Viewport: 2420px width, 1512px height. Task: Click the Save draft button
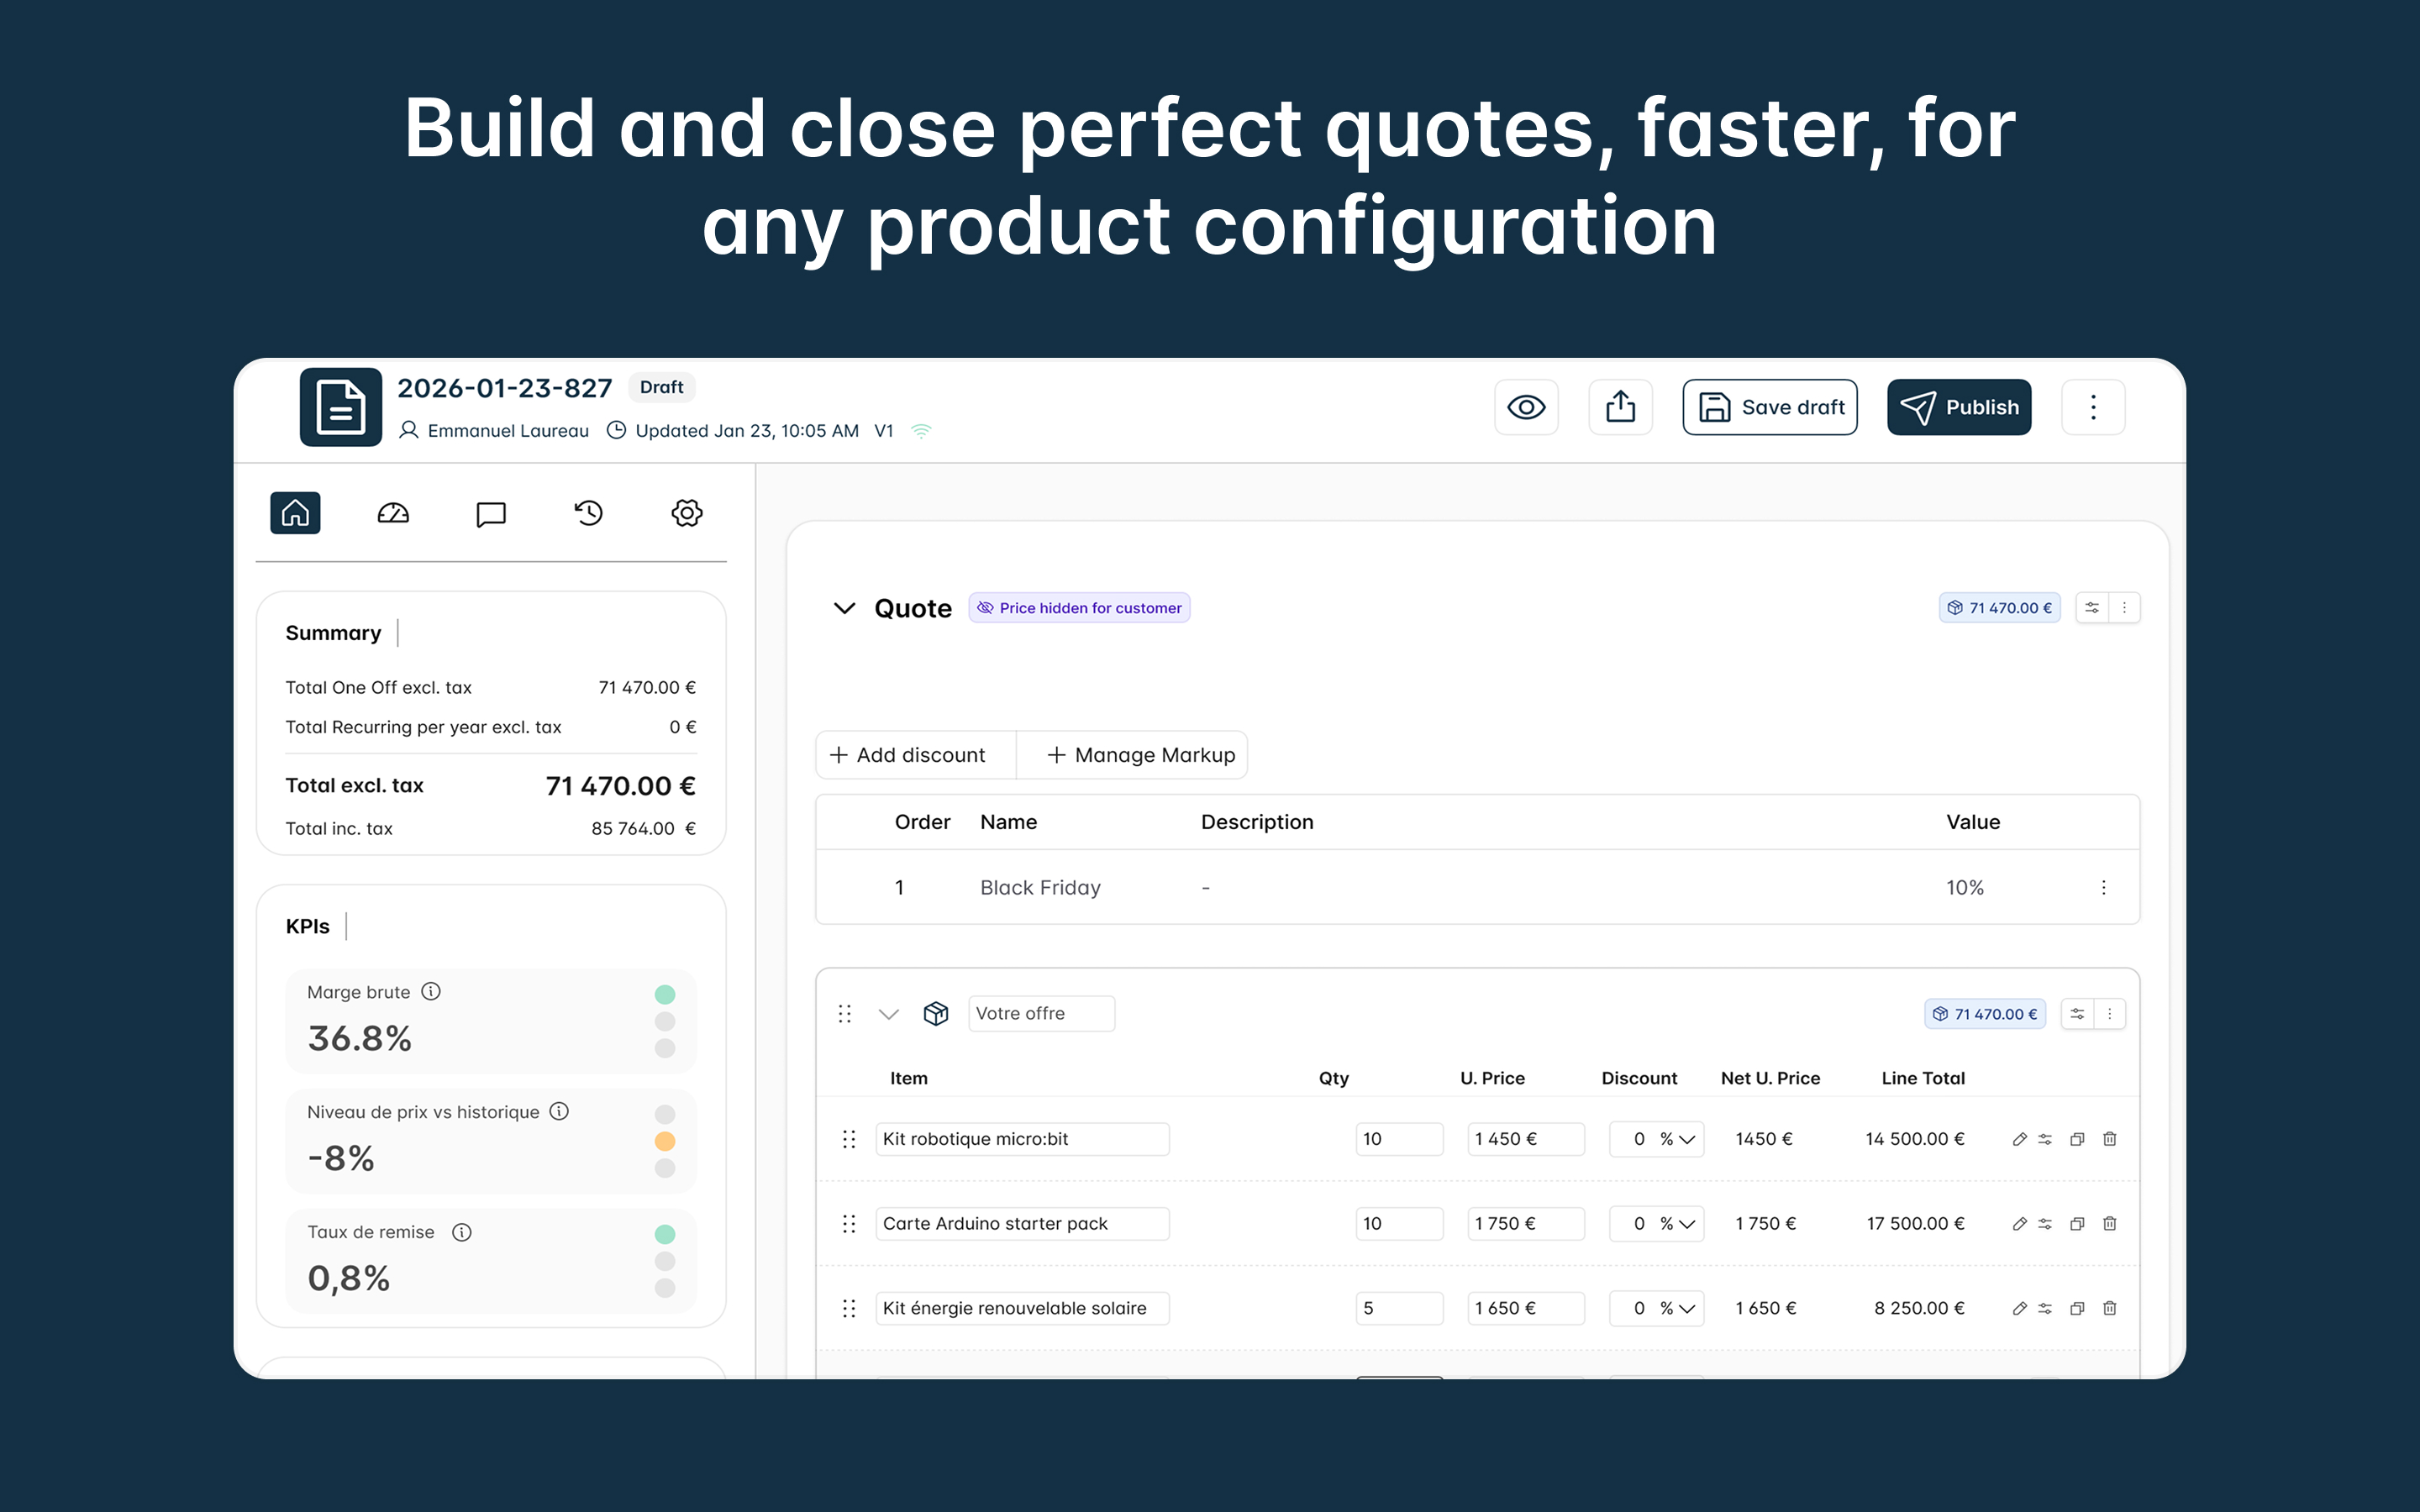[1769, 407]
